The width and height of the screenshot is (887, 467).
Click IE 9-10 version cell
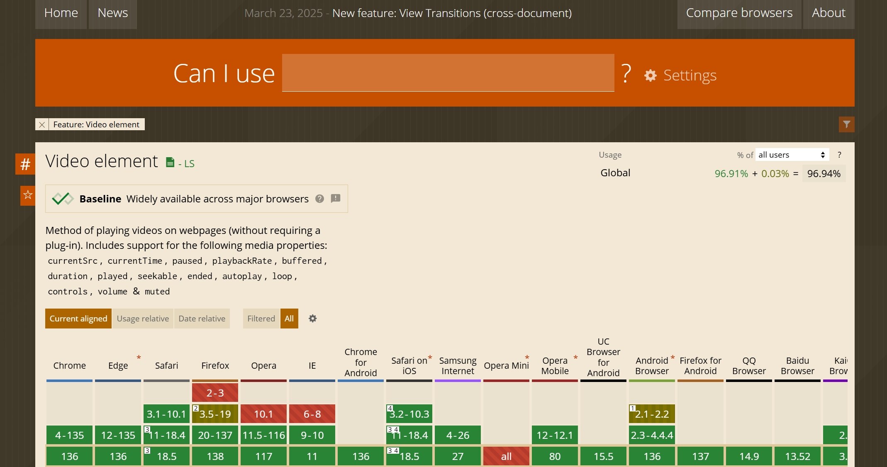point(312,435)
